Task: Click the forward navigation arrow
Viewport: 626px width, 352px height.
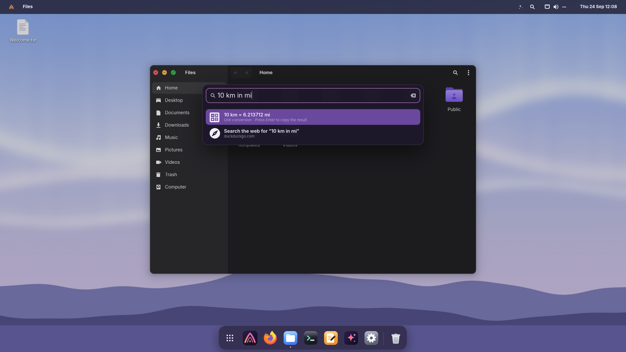Action: 246,73
